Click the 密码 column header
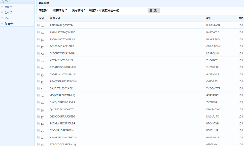The image size is (244, 146). point(209,18)
